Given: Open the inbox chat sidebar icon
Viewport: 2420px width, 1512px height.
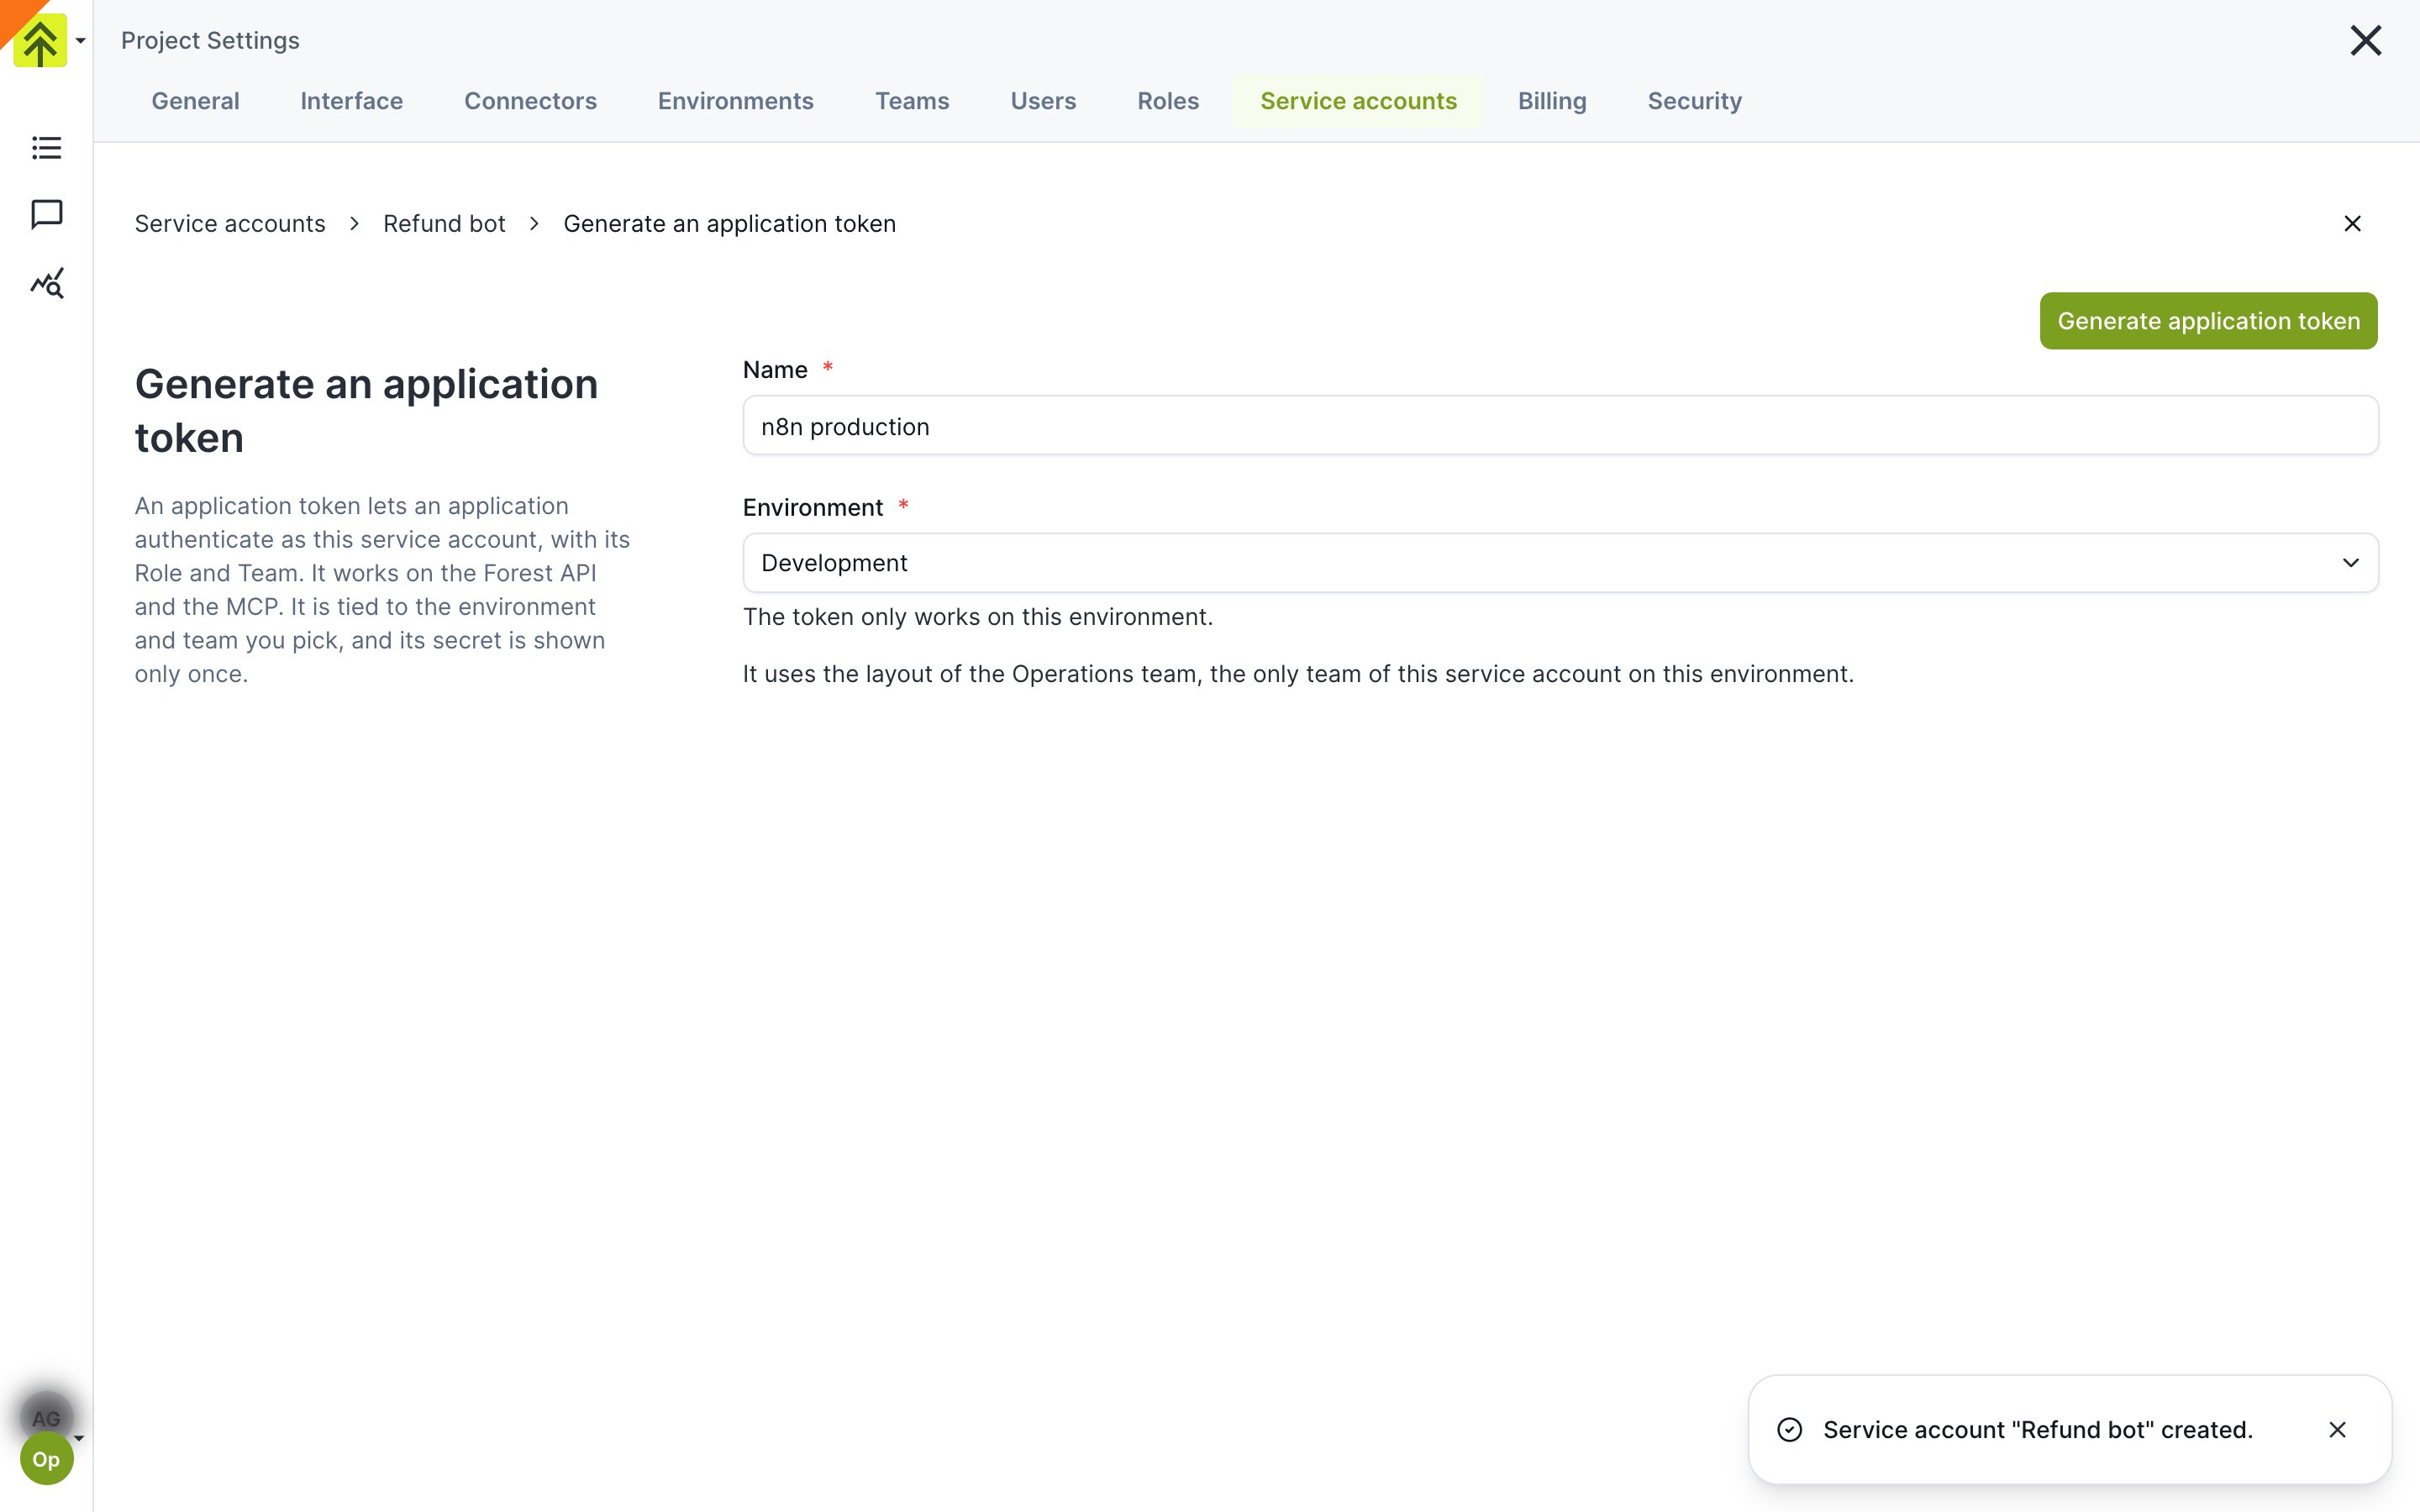Looking at the screenshot, I should pyautogui.click(x=46, y=214).
